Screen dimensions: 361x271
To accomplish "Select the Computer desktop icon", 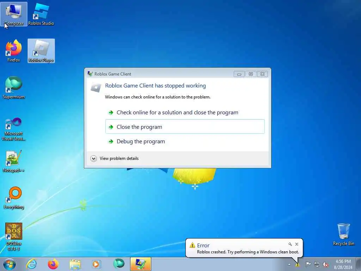I will click(x=14, y=14).
